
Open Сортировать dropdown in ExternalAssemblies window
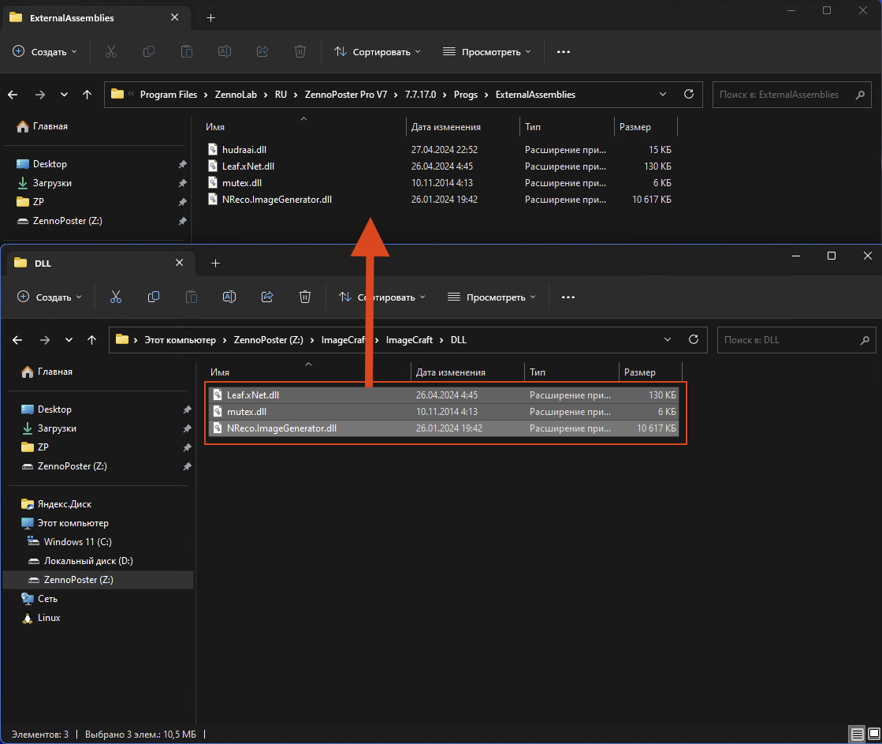(378, 51)
